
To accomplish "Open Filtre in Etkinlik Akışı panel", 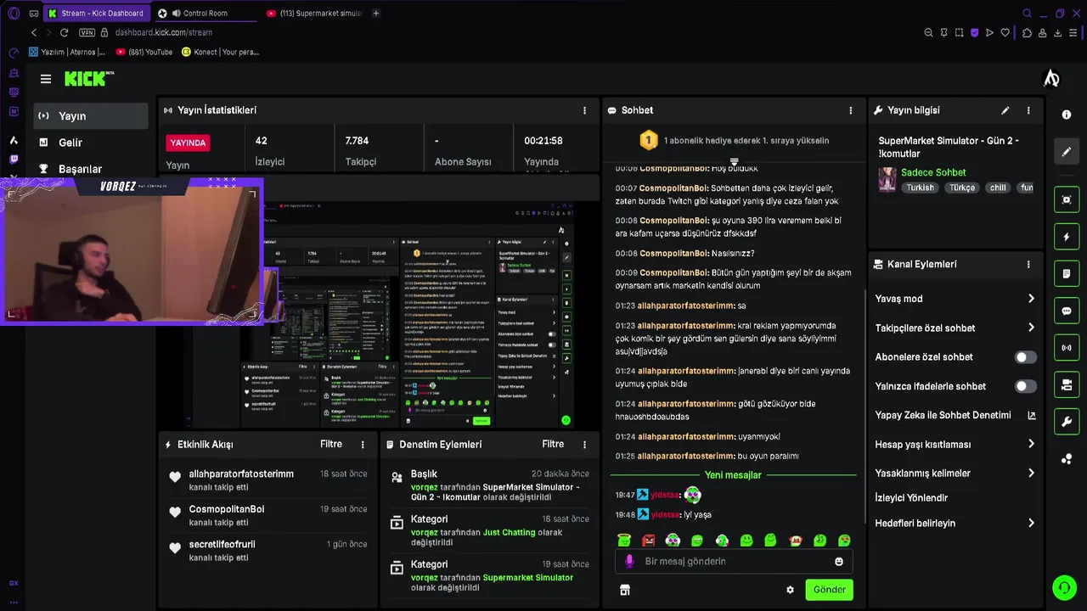I will (x=331, y=444).
